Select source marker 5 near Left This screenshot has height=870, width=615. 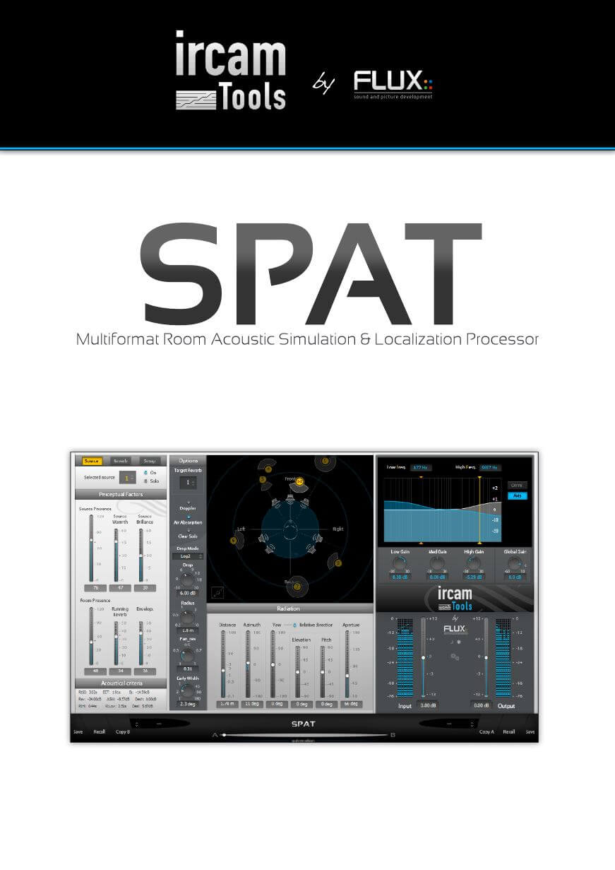point(234,541)
